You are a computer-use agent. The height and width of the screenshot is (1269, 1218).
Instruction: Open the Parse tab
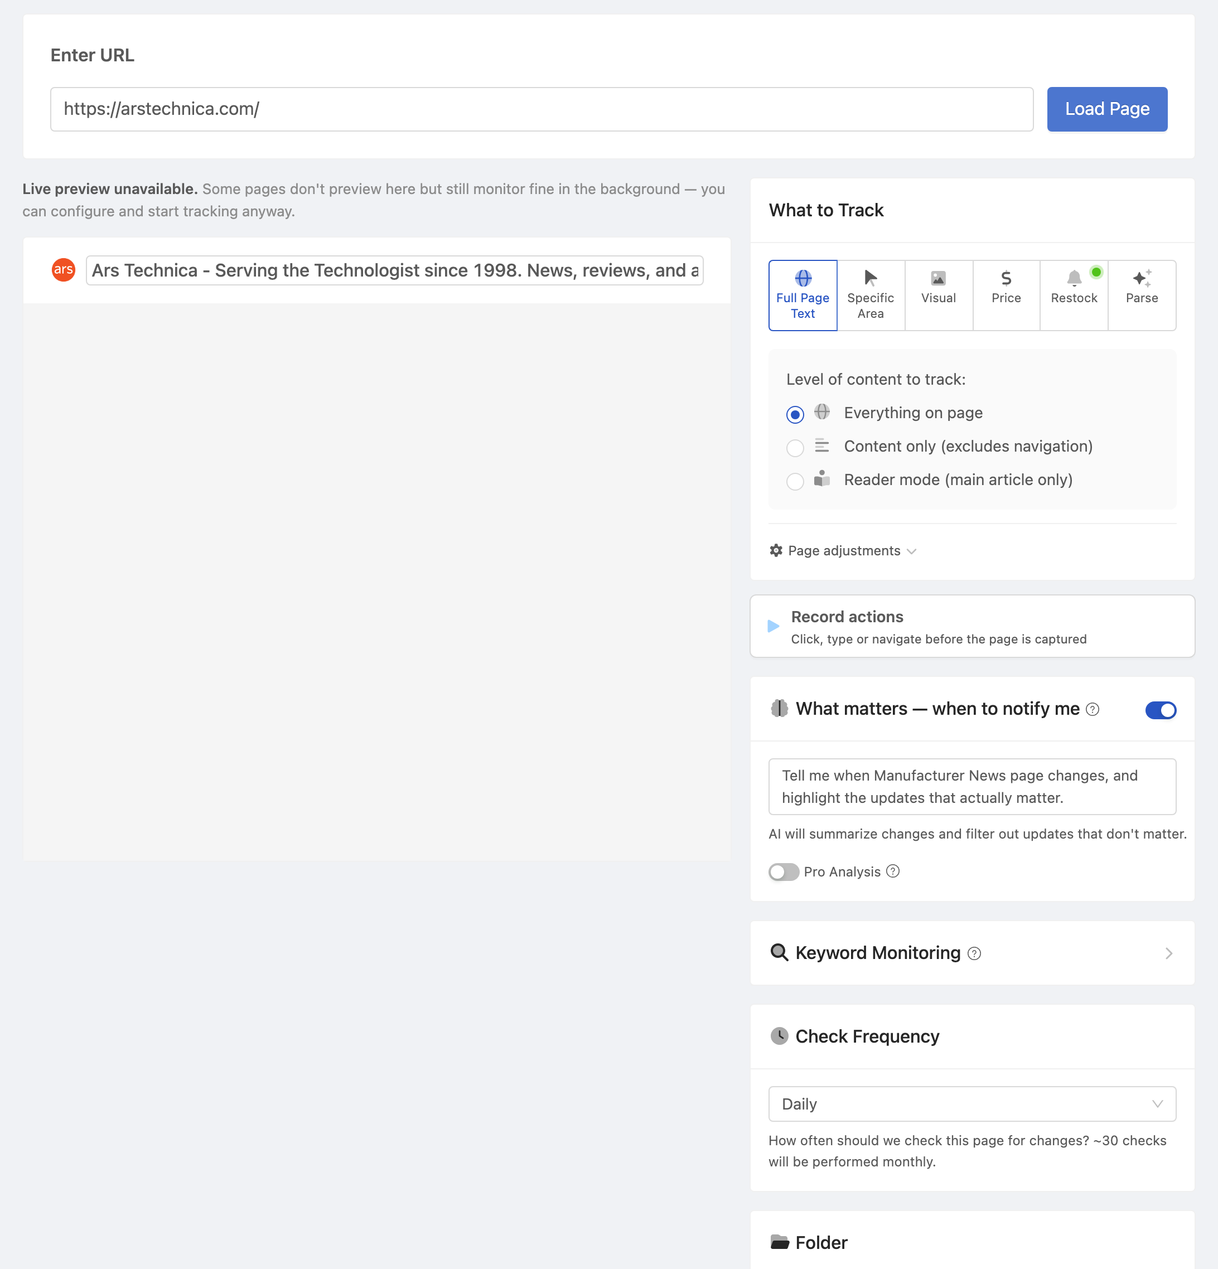click(x=1142, y=296)
